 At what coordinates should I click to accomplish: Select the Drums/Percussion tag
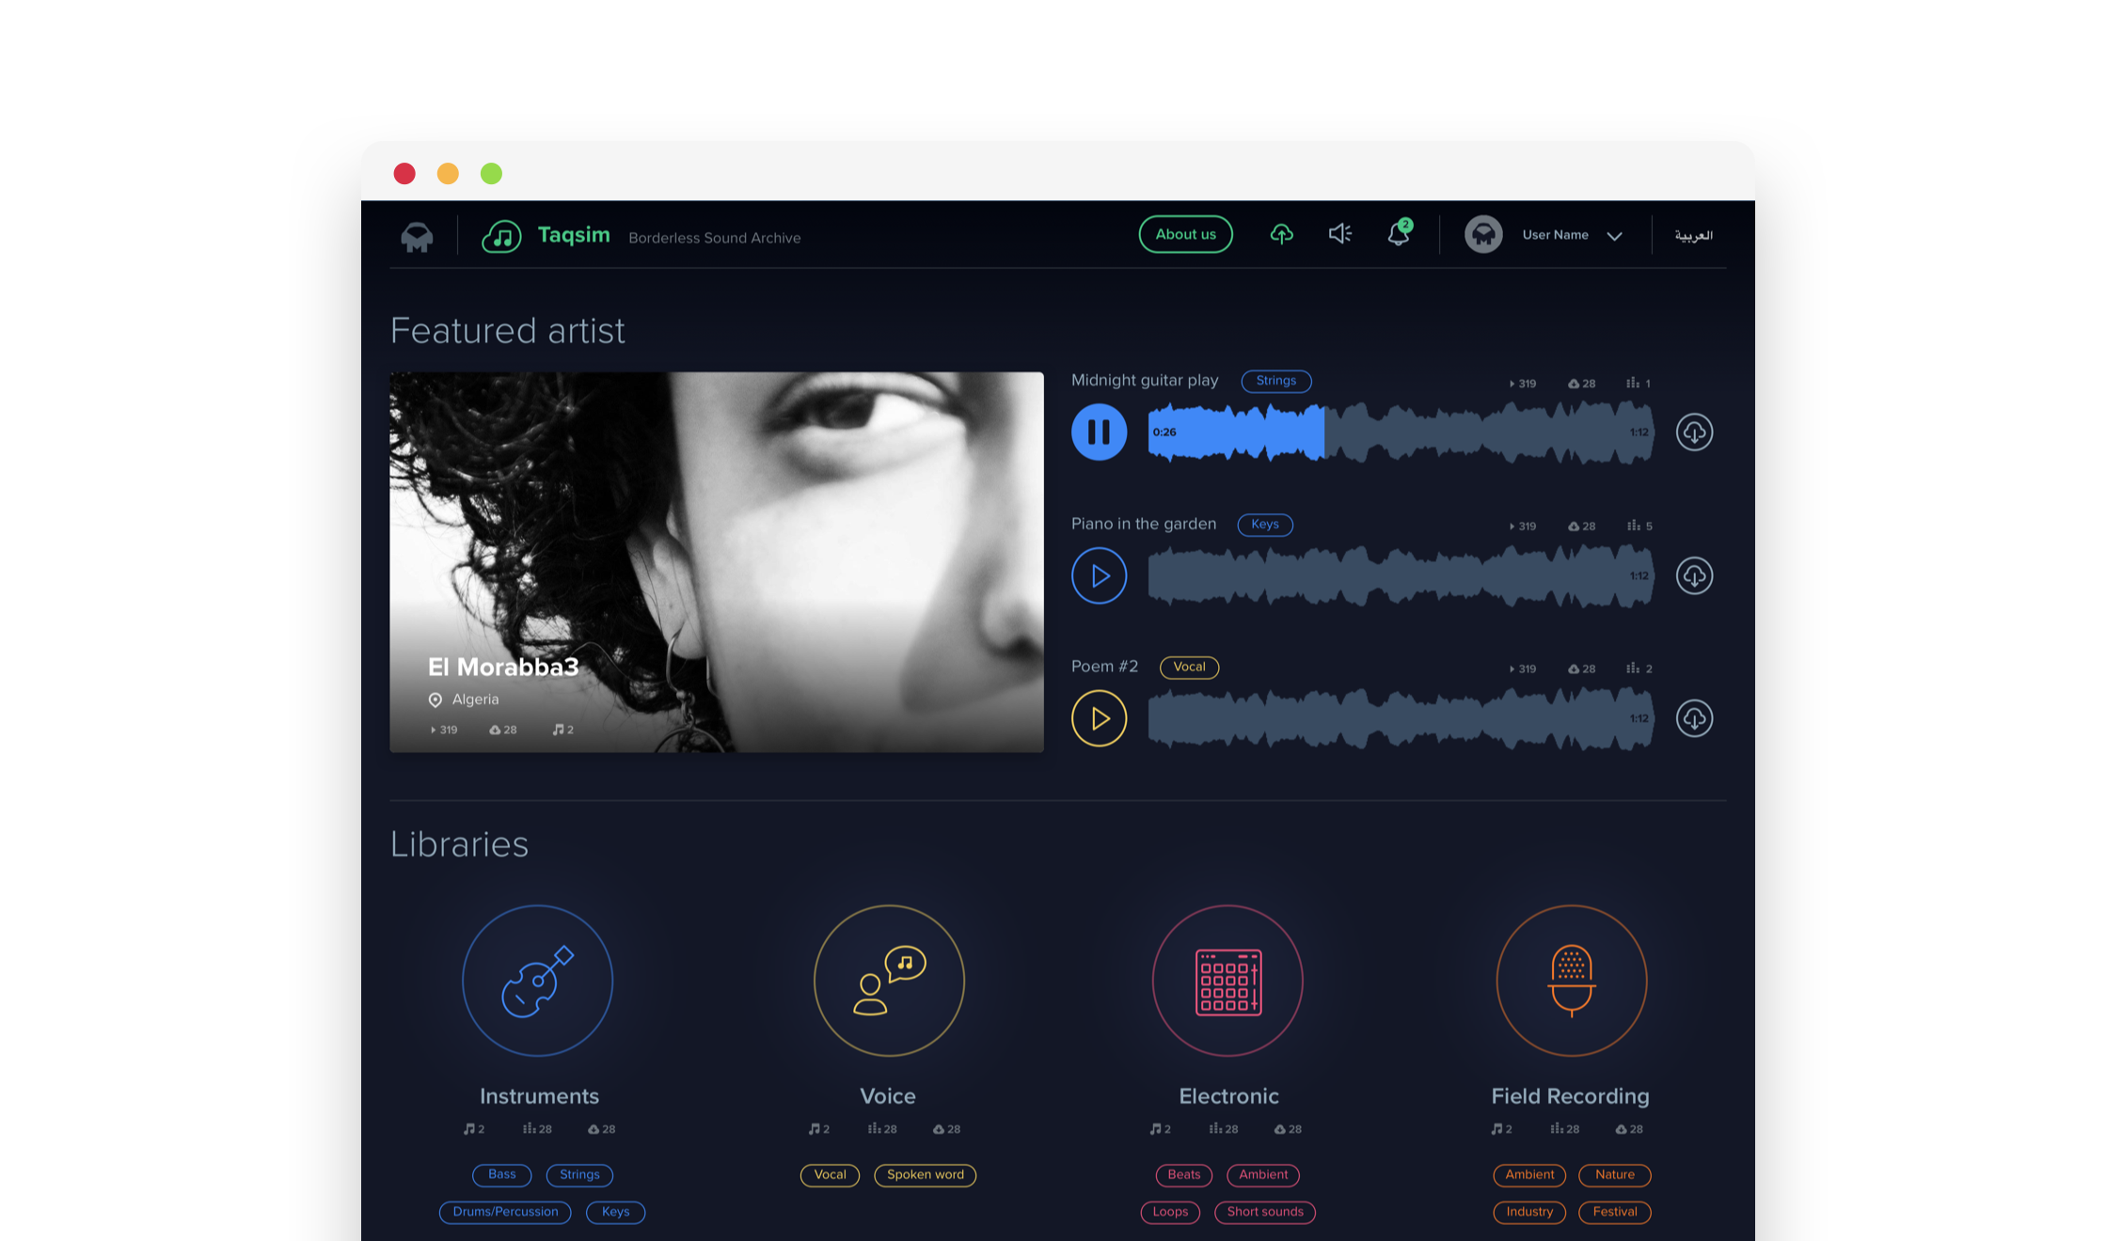pos(505,1212)
